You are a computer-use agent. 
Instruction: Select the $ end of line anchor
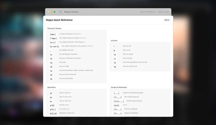point(114,51)
